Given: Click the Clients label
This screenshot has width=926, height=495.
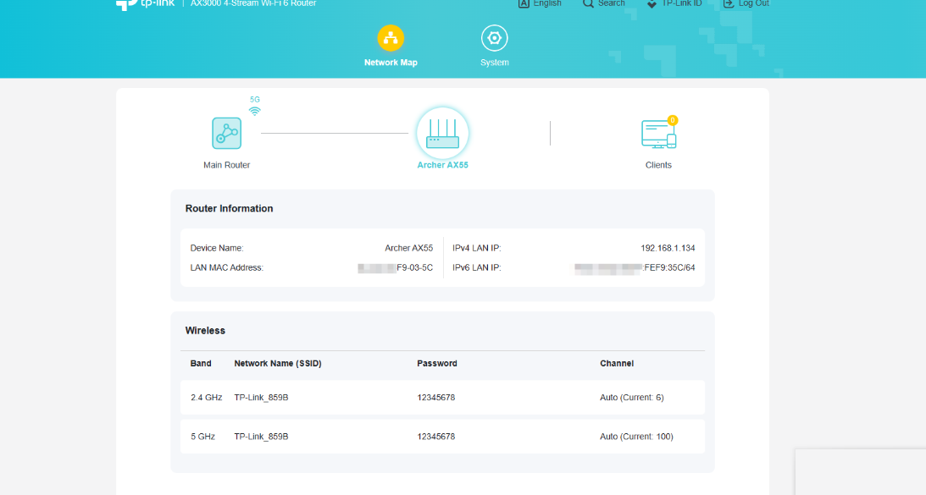Looking at the screenshot, I should point(658,165).
